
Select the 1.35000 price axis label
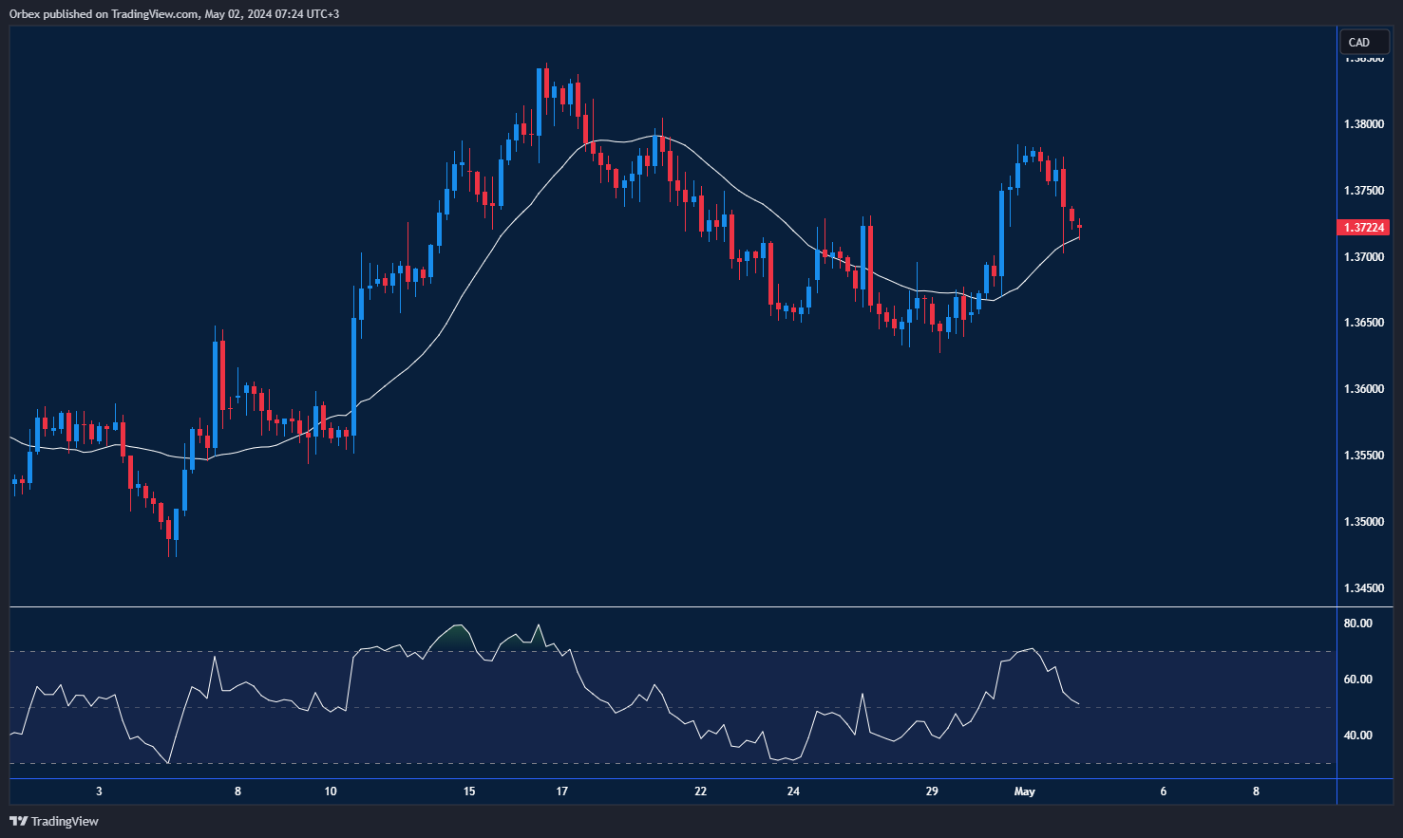(x=1363, y=522)
